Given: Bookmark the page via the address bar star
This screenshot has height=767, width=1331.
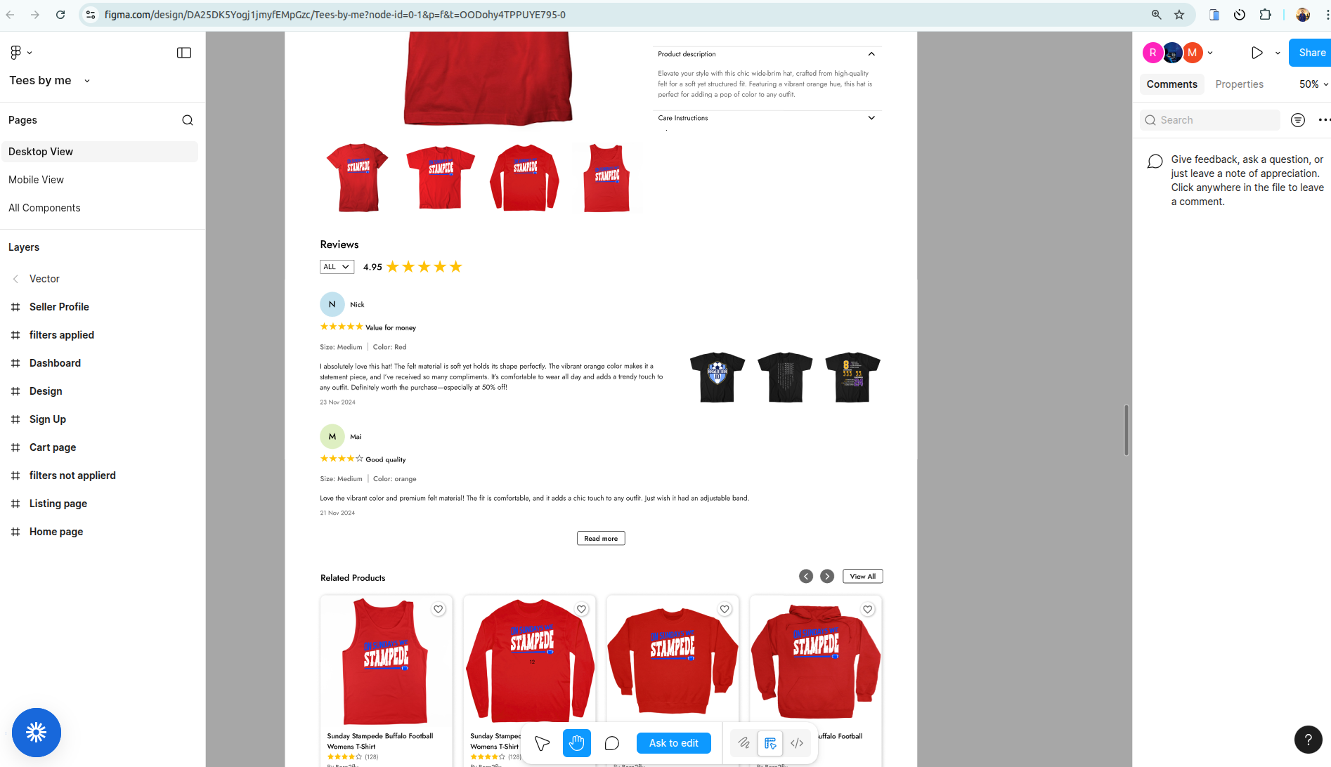Looking at the screenshot, I should (x=1179, y=14).
